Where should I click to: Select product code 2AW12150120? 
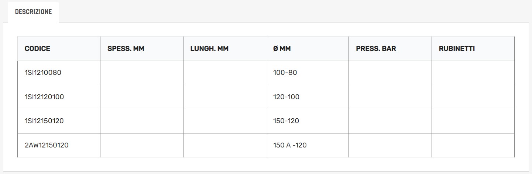click(x=47, y=145)
